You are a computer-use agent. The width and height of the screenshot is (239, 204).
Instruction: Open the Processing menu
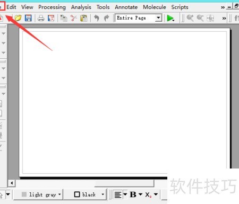click(x=52, y=7)
